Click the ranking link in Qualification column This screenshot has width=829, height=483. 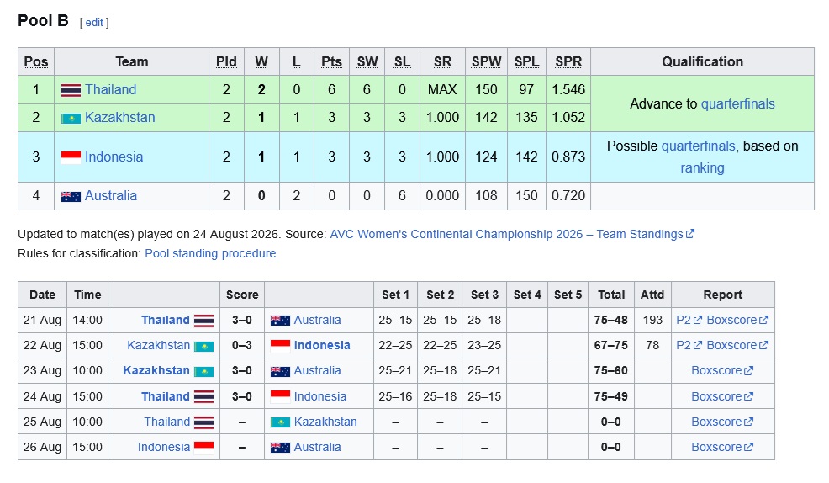coord(702,167)
